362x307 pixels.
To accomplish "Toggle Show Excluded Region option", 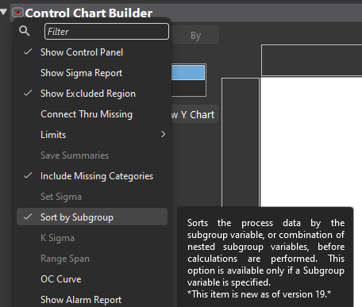I will click(x=92, y=94).
